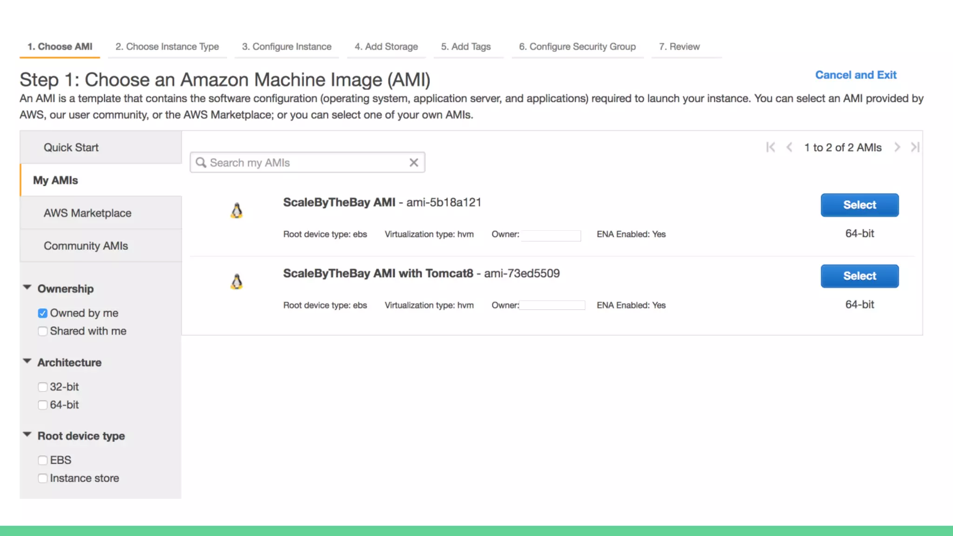Check the 64-bit architecture filter
The image size is (953, 536).
click(43, 405)
